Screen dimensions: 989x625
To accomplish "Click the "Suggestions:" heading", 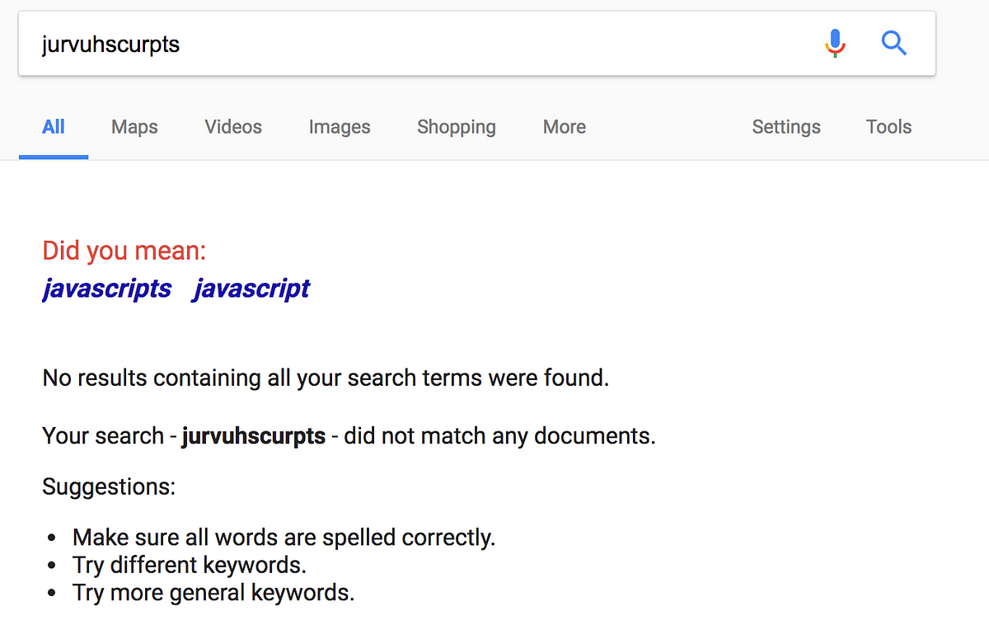I will tap(109, 486).
